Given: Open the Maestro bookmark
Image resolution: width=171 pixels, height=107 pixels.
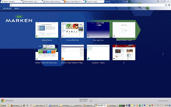Looking at the screenshot, I should point(16,8).
